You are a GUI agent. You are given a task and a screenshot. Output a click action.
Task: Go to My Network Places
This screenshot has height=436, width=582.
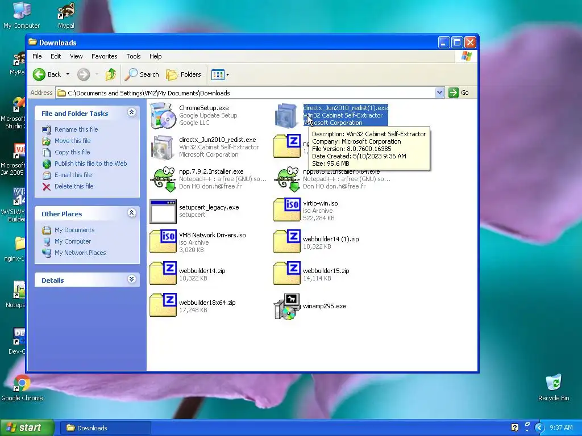80,253
